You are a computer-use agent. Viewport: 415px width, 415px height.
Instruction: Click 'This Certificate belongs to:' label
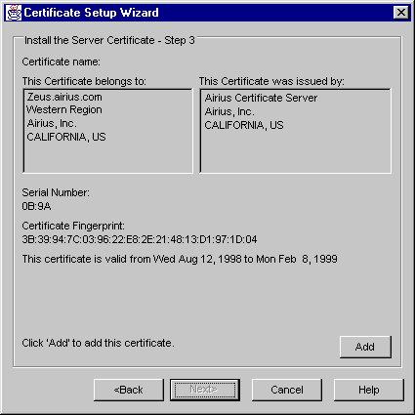(x=84, y=81)
